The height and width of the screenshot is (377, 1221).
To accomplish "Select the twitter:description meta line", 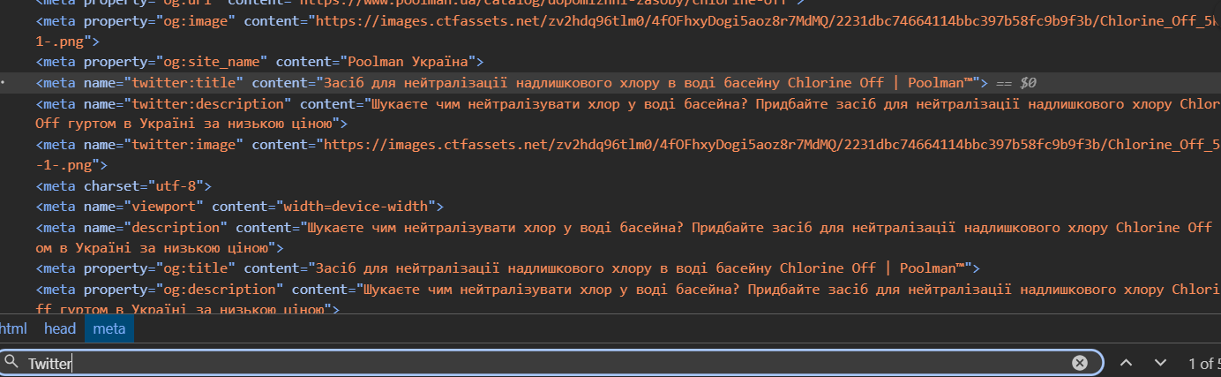I will [628, 113].
